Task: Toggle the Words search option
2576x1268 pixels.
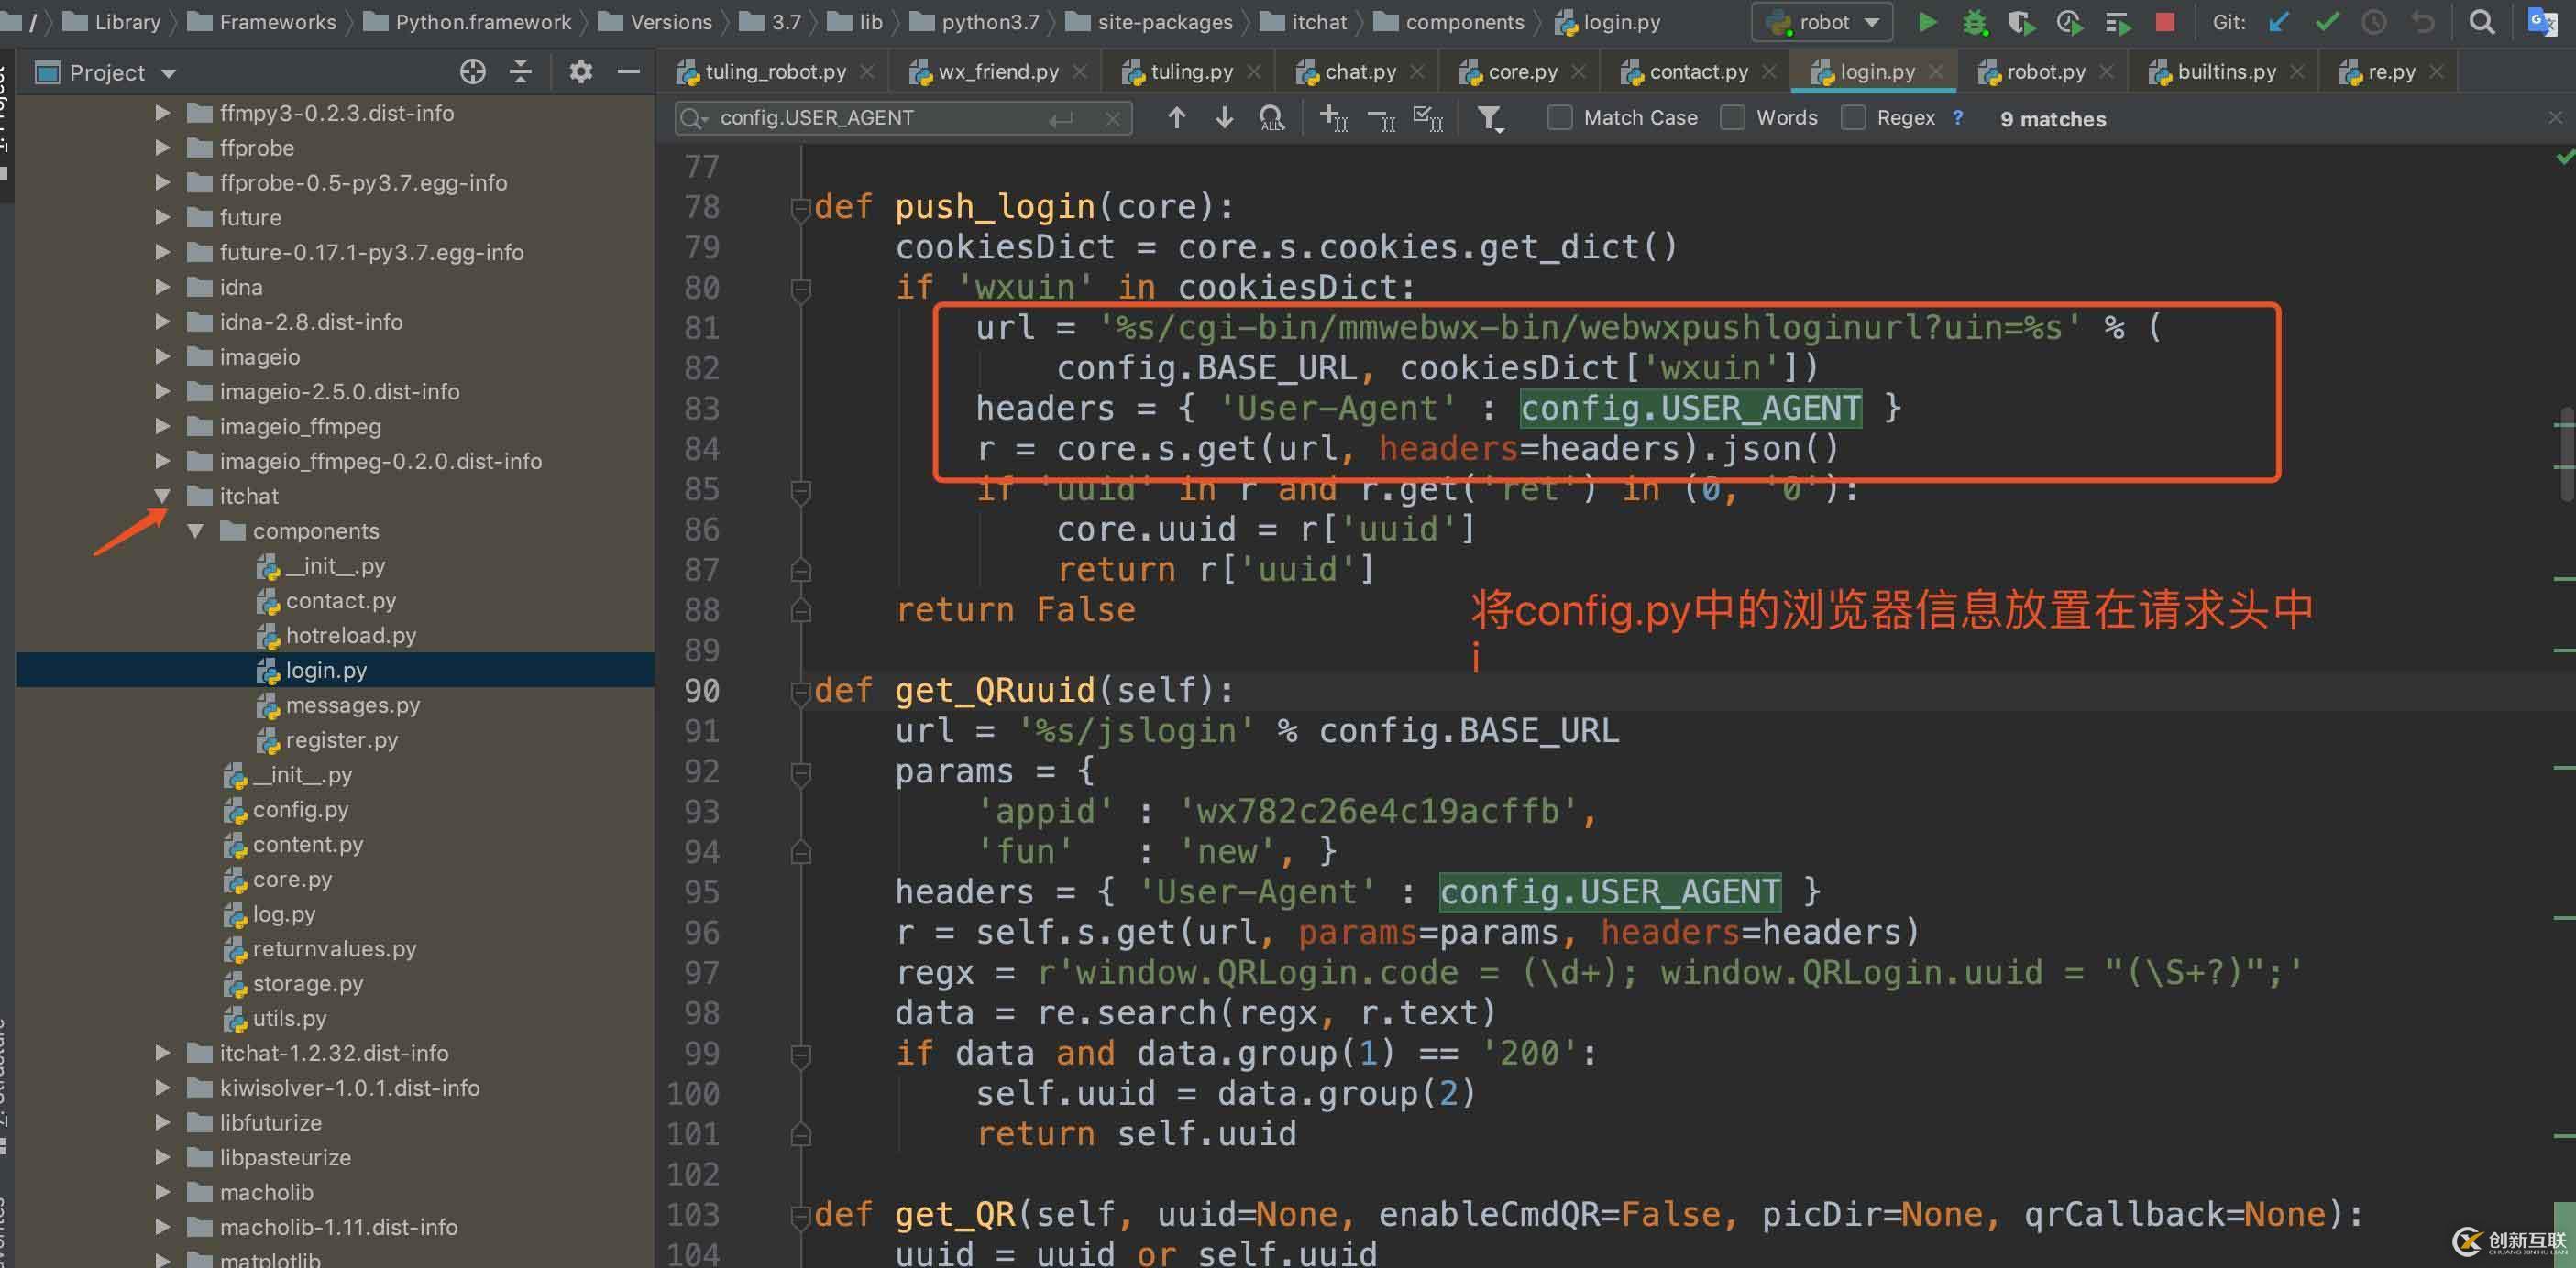Action: (x=1732, y=117)
